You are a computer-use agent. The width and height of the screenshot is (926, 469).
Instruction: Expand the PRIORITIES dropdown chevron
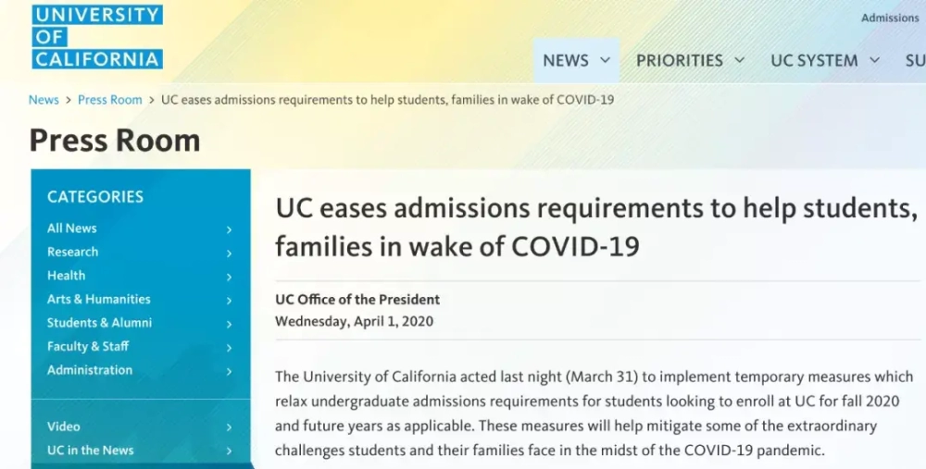(x=739, y=60)
